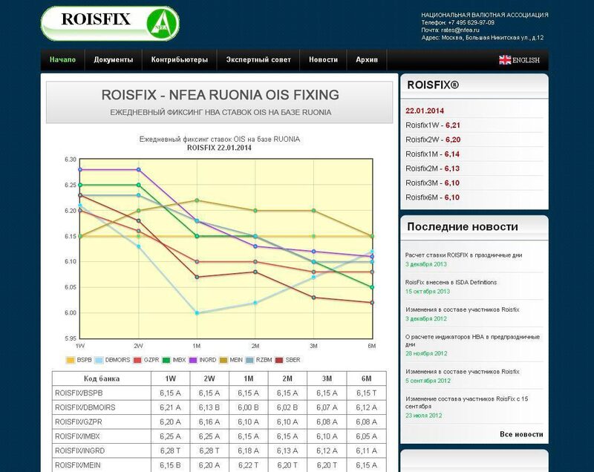The width and height of the screenshot is (594, 472).
Task: Click the 'Все новости' link
Action: [521, 434]
